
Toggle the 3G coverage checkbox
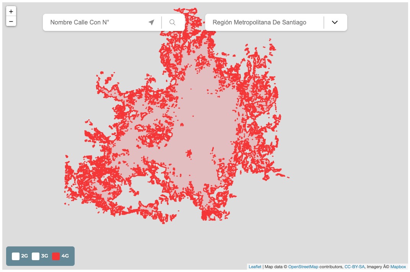point(36,256)
